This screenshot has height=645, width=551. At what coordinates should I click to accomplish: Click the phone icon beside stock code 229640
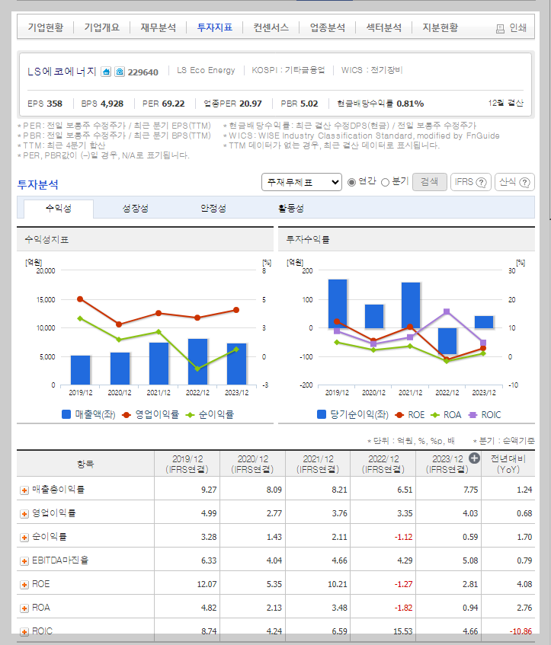tap(120, 72)
